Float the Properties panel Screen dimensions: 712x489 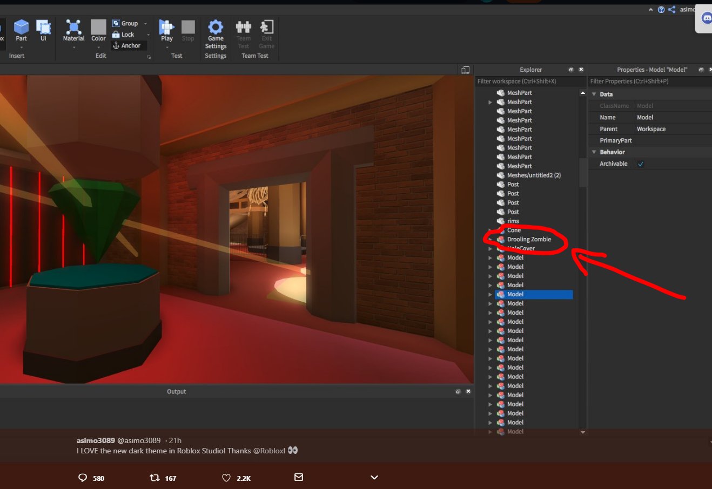701,70
